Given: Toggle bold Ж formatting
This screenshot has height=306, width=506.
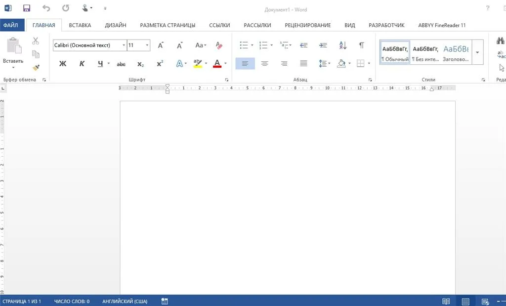Looking at the screenshot, I should click(x=63, y=64).
